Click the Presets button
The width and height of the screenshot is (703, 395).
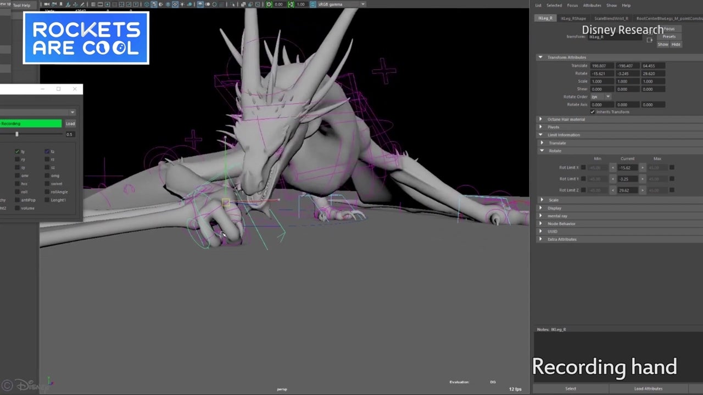coord(669,37)
